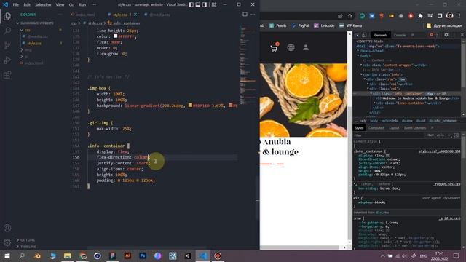This screenshot has width=466, height=262.
Task: Switch to the DevTools Console tab
Action: 400,36
